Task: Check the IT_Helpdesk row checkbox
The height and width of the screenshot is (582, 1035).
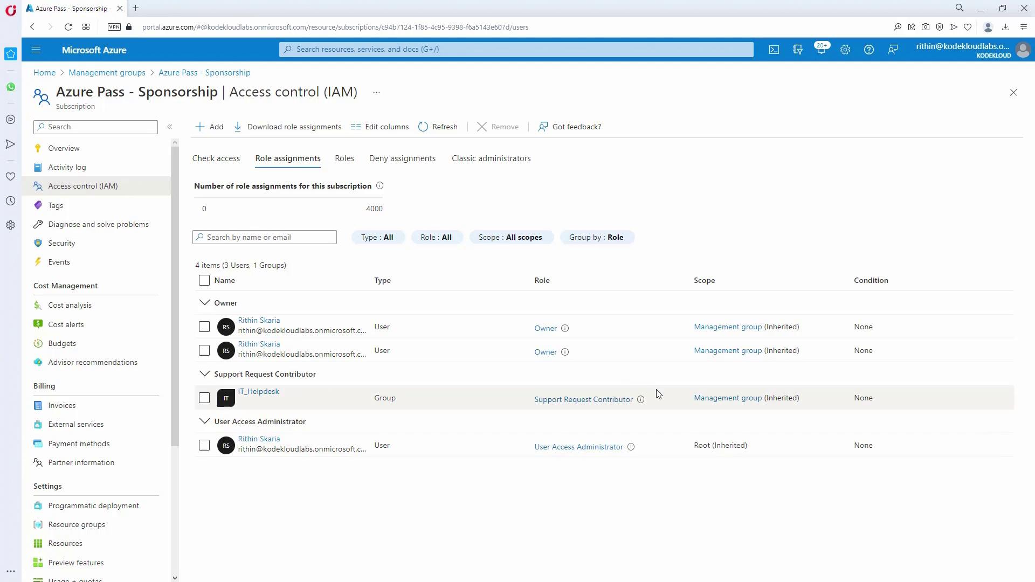Action: (204, 398)
